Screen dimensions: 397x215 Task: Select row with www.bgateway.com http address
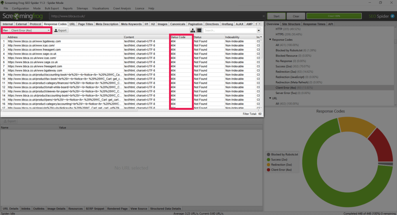click(x=130, y=41)
